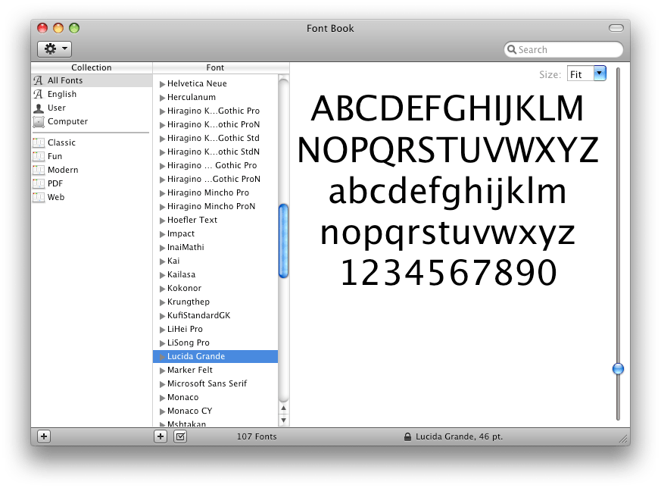Viewport: 661px width, 488px height.
Task: Click in the Search field
Action: coord(568,50)
